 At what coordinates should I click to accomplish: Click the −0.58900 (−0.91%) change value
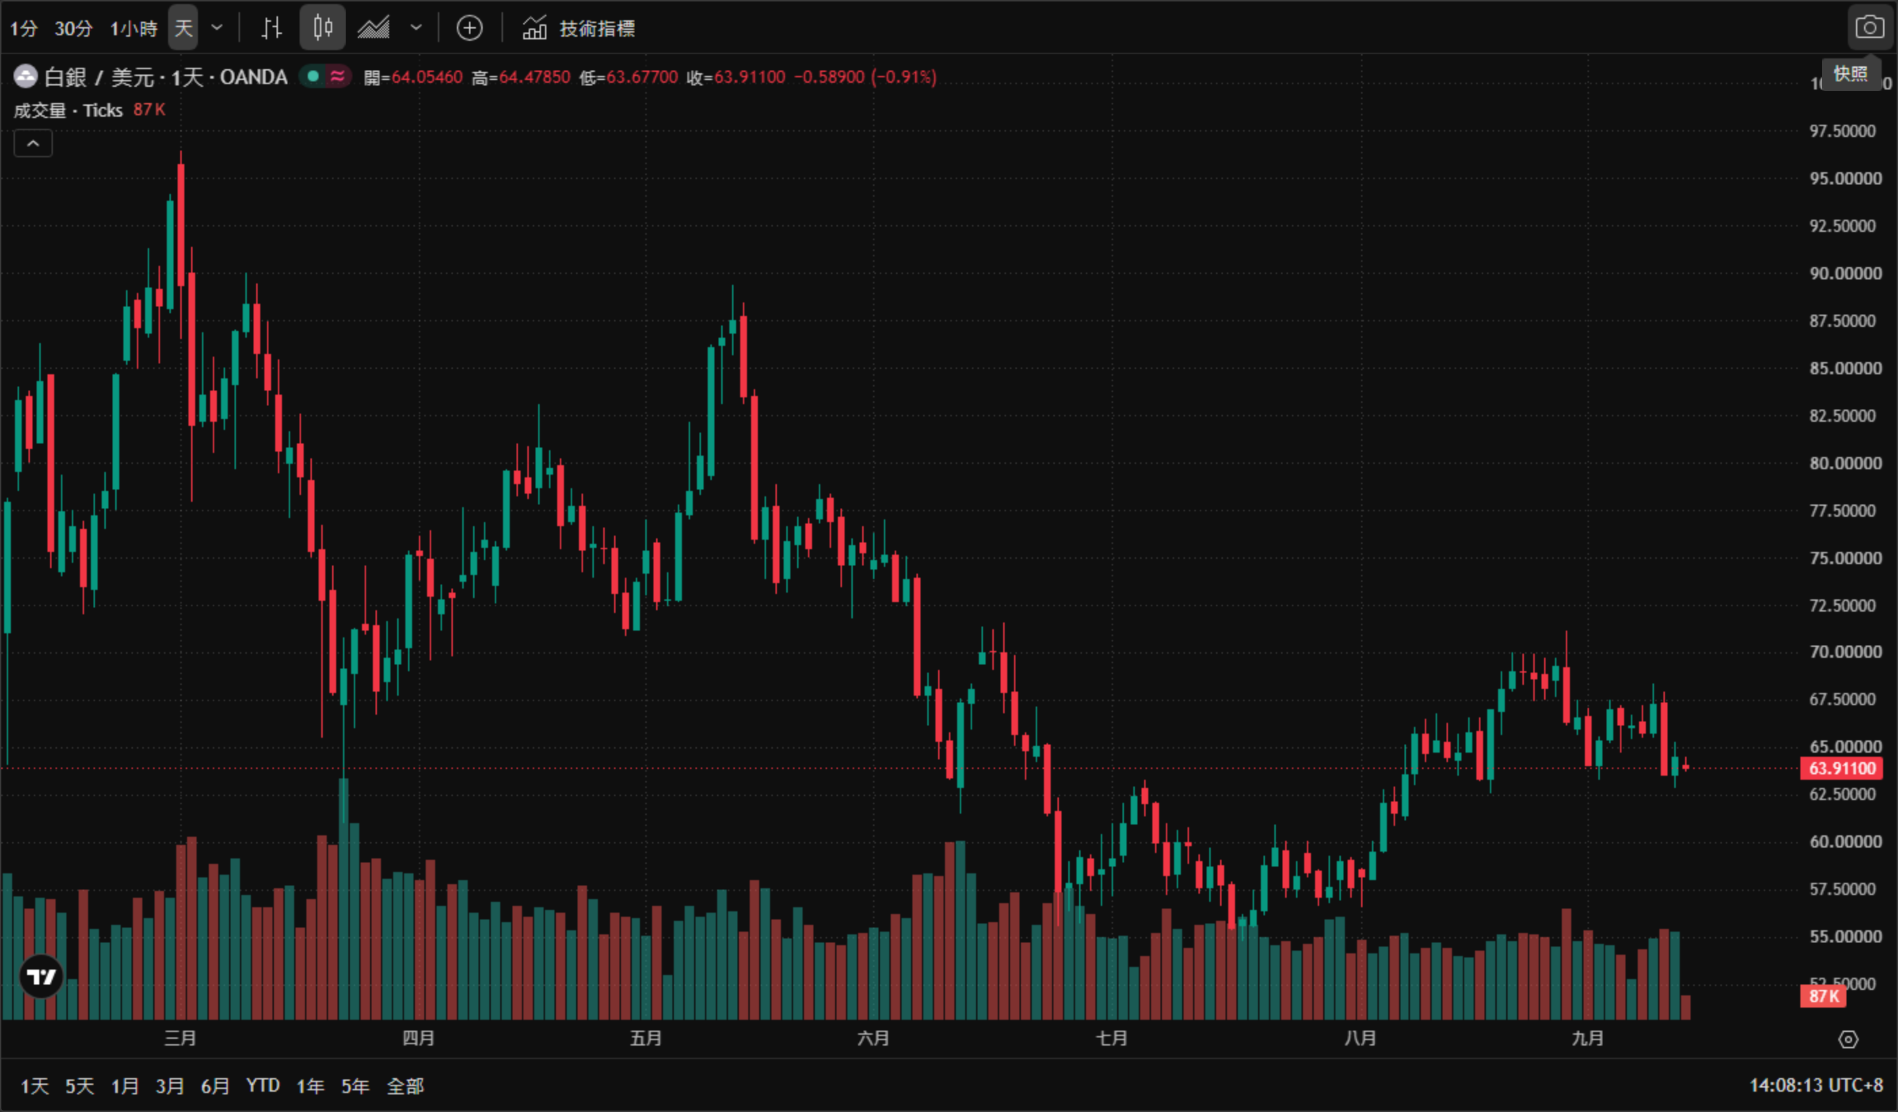(866, 77)
